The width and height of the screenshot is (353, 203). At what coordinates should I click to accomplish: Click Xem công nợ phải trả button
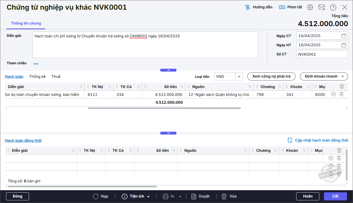271,76
